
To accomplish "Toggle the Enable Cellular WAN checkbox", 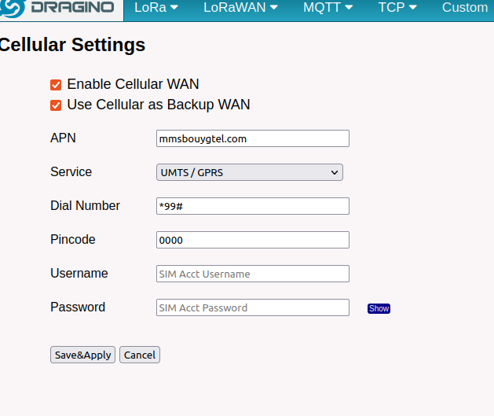I will [56, 85].
